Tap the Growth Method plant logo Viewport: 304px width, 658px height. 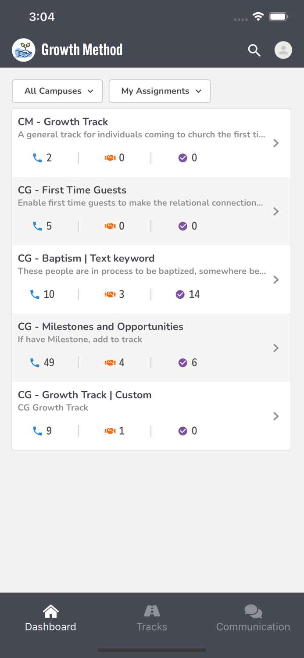pos(24,50)
